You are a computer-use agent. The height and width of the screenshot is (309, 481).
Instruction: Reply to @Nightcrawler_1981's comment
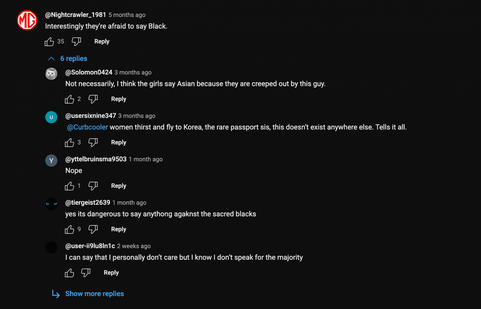102,41
